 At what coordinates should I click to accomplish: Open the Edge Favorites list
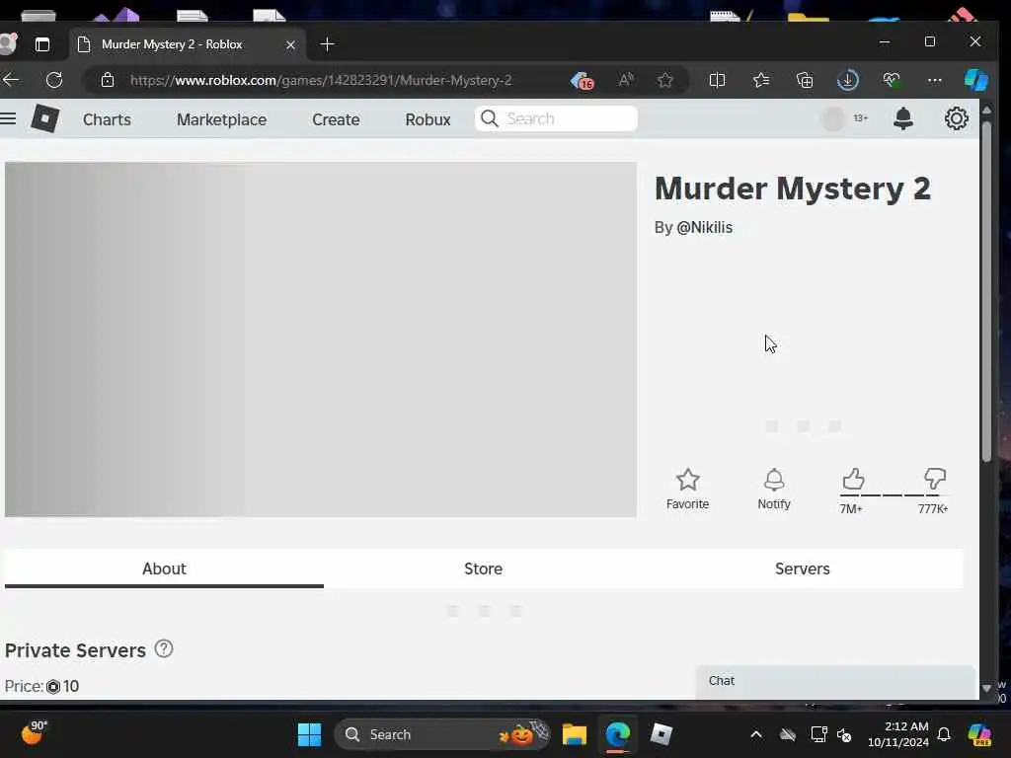761,80
